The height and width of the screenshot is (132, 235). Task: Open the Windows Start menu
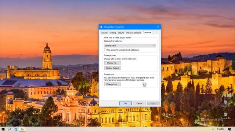(3, 129)
